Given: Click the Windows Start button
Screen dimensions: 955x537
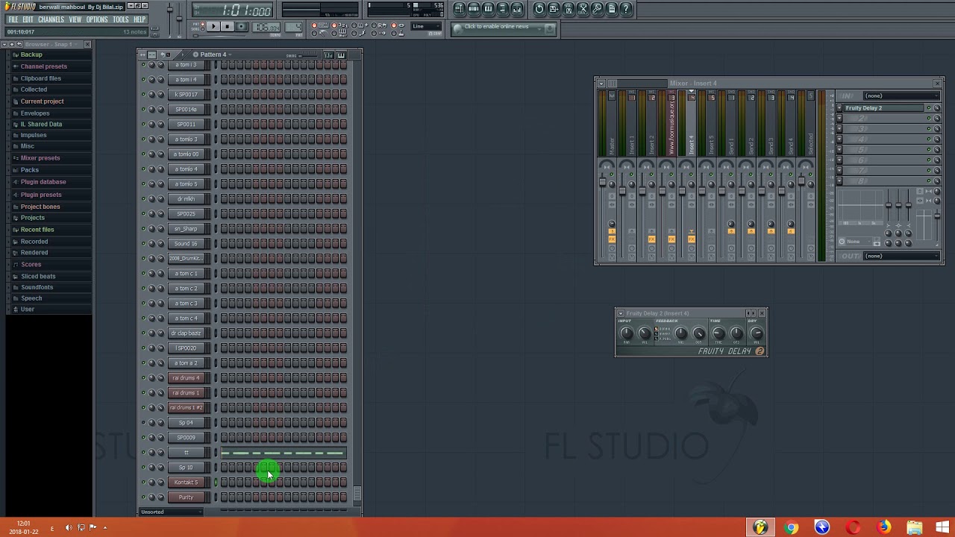Looking at the screenshot, I should click(x=942, y=527).
